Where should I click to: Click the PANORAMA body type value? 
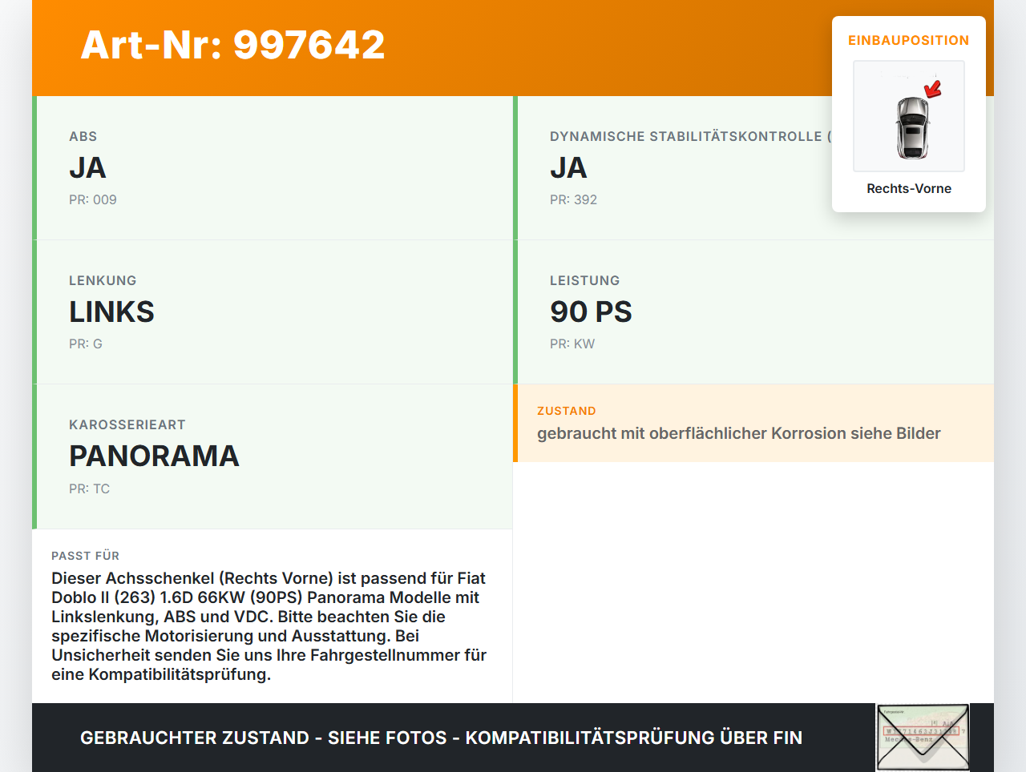click(x=154, y=456)
